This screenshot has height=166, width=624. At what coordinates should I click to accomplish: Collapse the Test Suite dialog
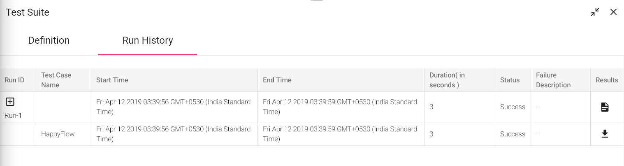pyautogui.click(x=595, y=12)
